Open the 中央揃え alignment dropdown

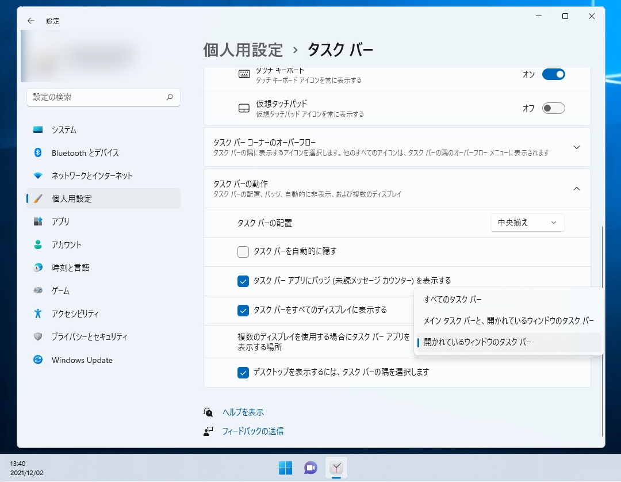[x=527, y=223]
